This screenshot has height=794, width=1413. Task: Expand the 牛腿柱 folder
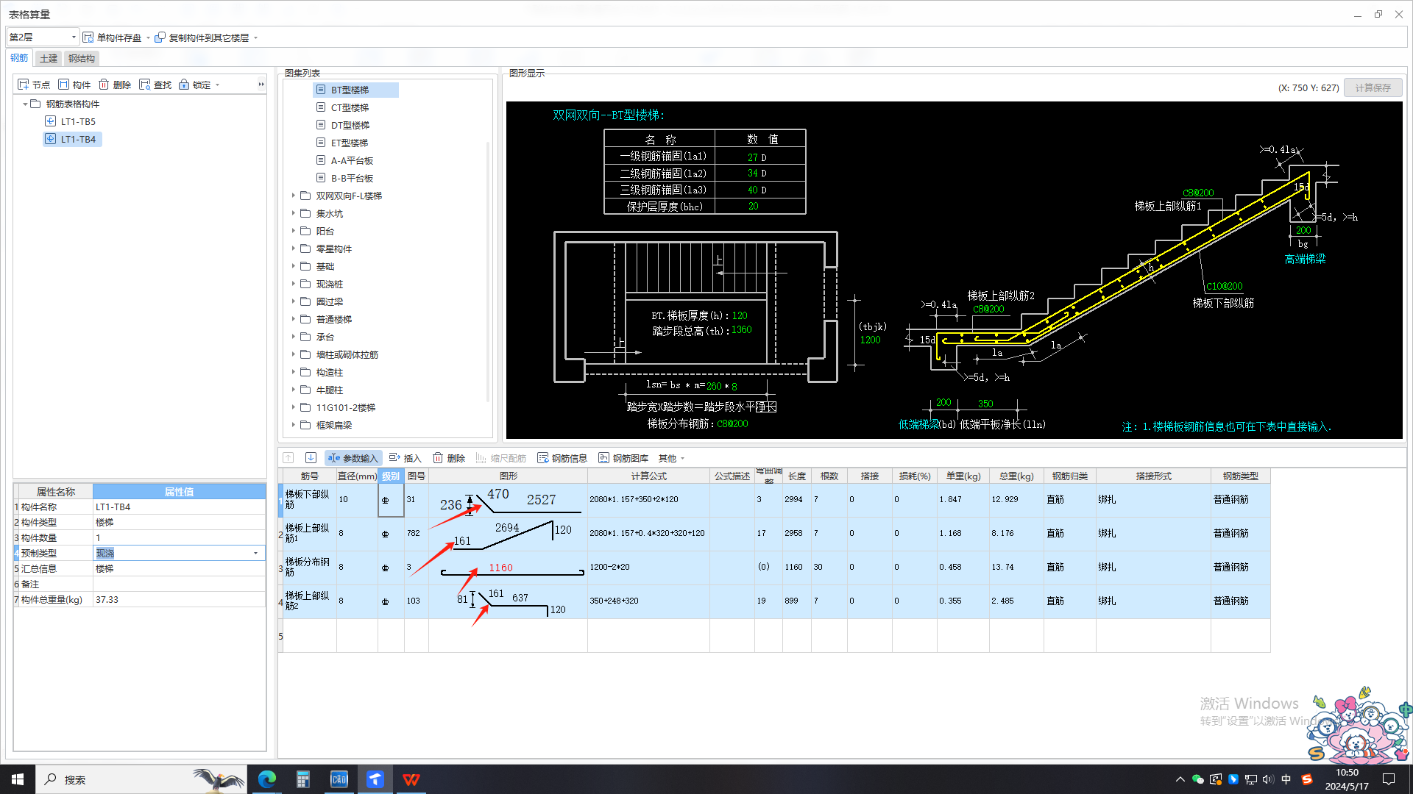coord(294,390)
